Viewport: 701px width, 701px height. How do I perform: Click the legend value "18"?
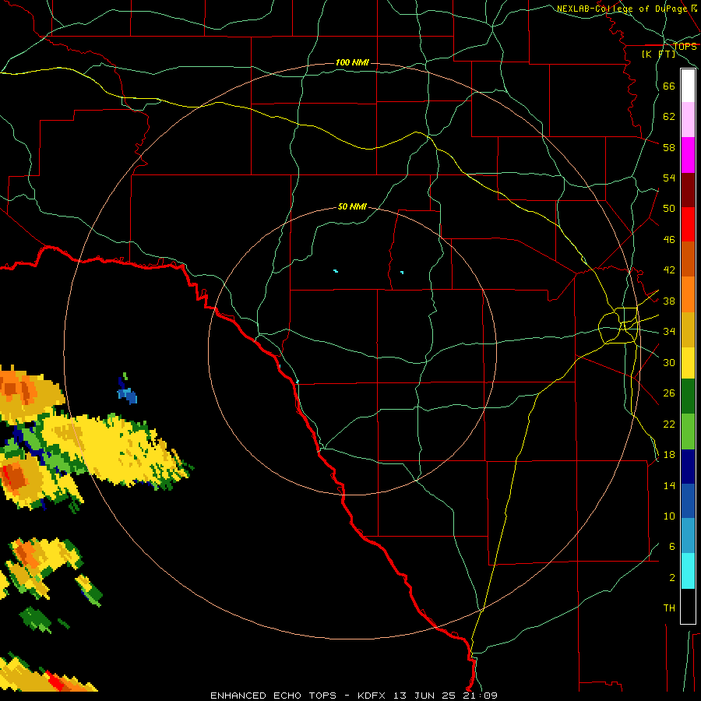pyautogui.click(x=669, y=455)
